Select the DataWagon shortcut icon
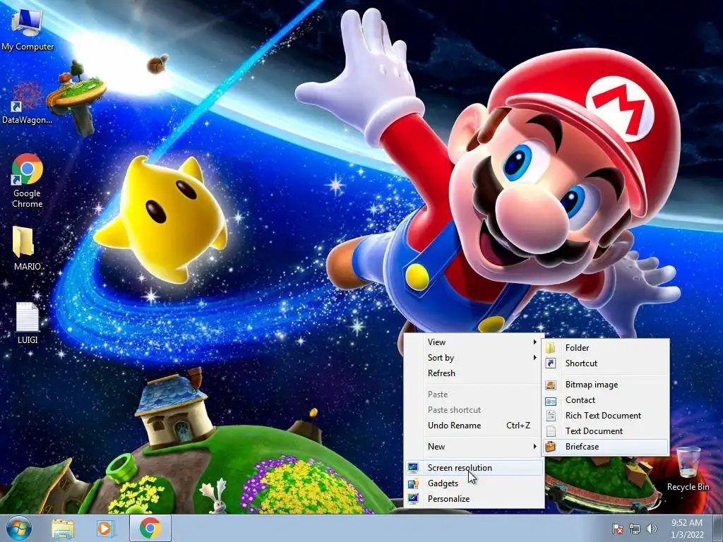 pos(27,103)
